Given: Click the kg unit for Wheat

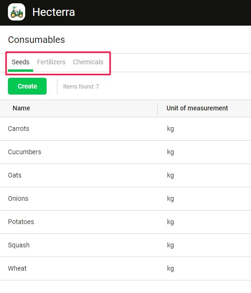Looking at the screenshot, I should pos(170,269).
